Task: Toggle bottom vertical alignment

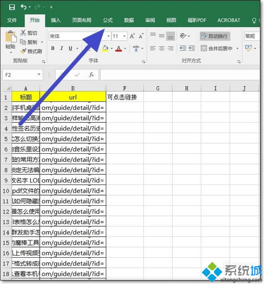Action: click(171, 36)
